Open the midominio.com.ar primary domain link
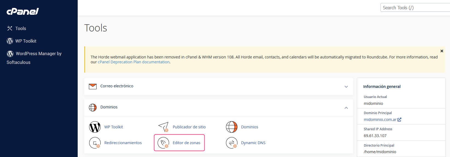Viewport: 450px width, 157px height. pos(380,120)
